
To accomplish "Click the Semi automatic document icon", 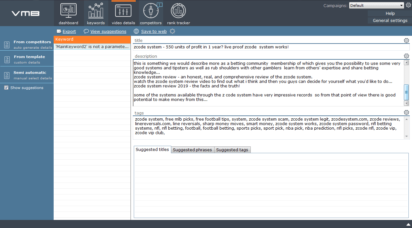I will pos(6,75).
